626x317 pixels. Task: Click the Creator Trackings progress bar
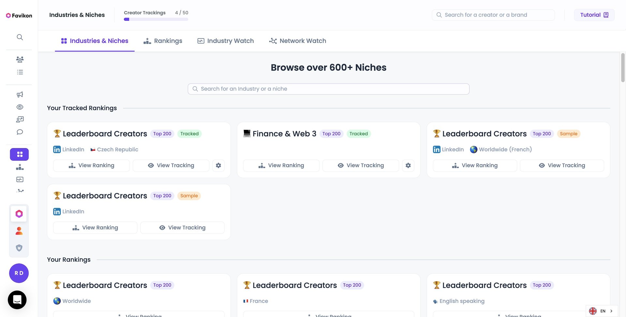[x=156, y=19]
